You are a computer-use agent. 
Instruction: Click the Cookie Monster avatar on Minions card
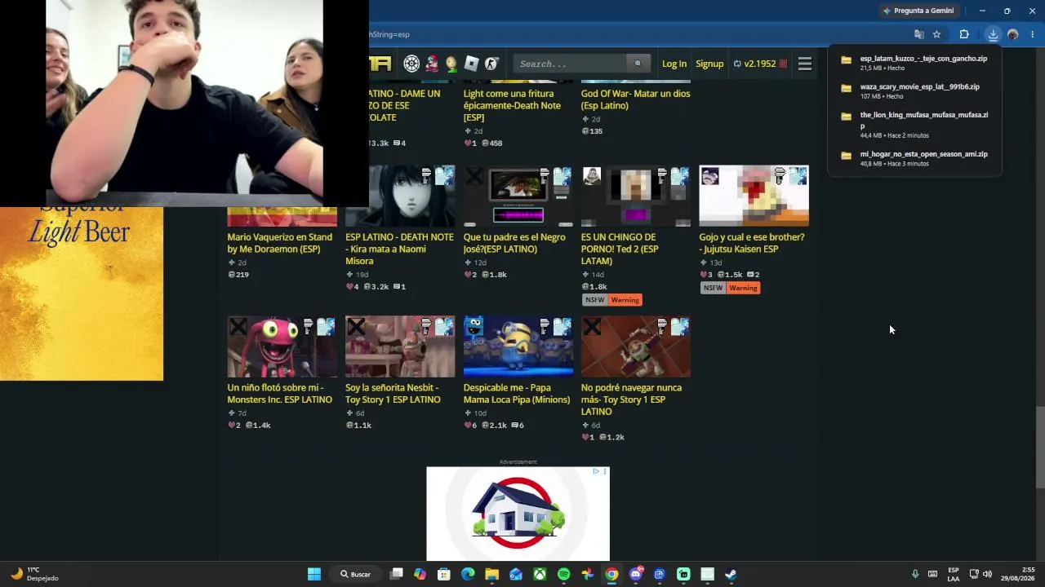coord(474,327)
